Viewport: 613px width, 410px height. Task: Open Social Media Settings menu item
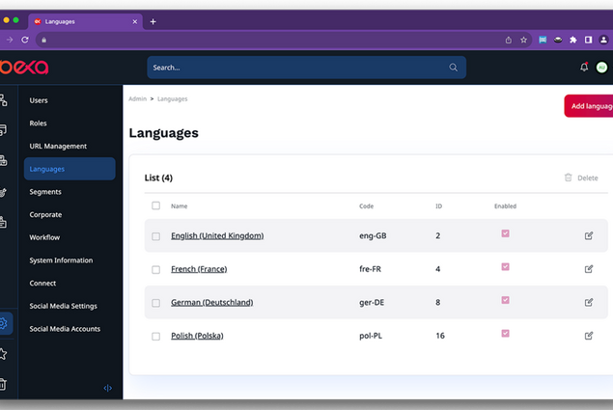pyautogui.click(x=63, y=306)
